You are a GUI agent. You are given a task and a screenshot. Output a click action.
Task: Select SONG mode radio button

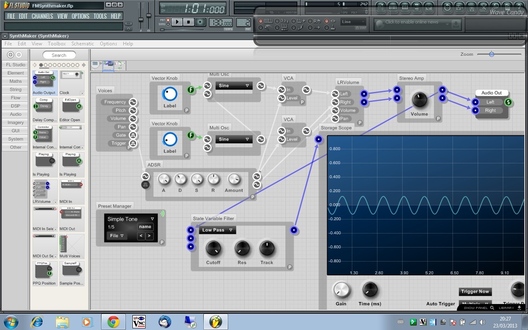(168, 24)
